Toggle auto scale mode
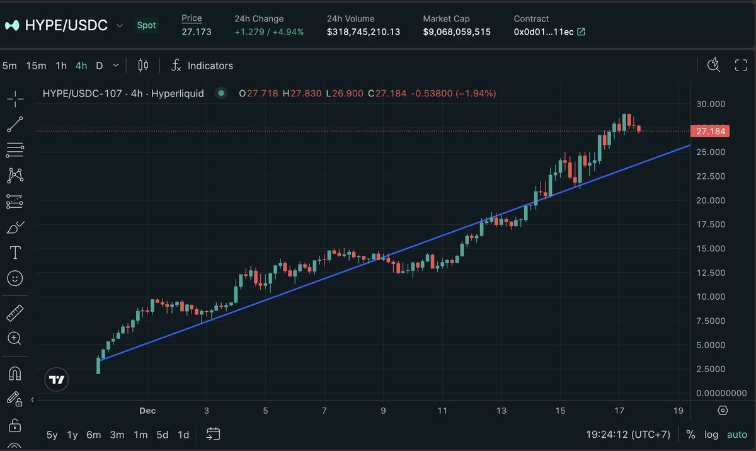The image size is (756, 451). [x=737, y=435]
